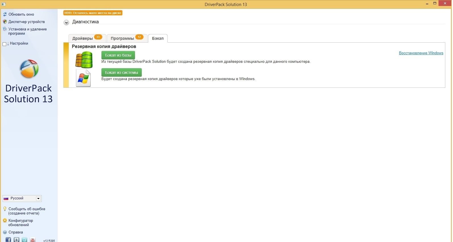The image size is (453, 242).
Task: Click the description starting with Будет создана
Action: click(178, 79)
